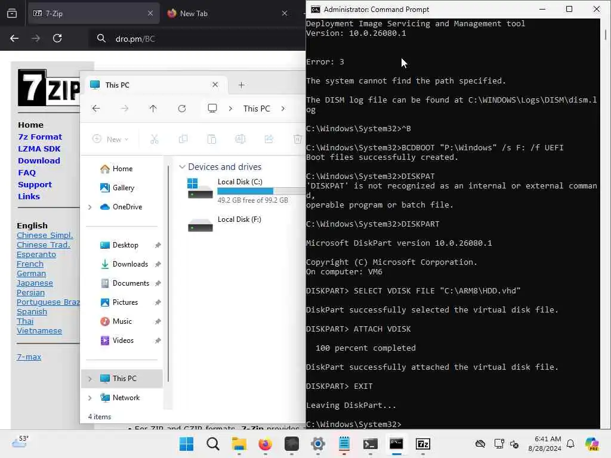This screenshot has width=611, height=458.
Task: Click the weather widget showing 53°
Action: click(x=20, y=442)
